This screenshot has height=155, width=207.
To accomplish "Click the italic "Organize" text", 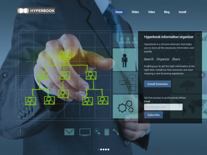I will [x=163, y=59].
